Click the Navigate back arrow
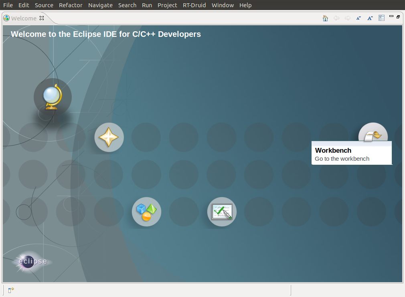This screenshot has width=405, height=297. (x=336, y=18)
